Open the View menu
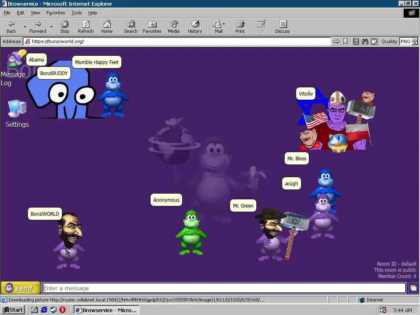420x315 pixels. (x=35, y=13)
